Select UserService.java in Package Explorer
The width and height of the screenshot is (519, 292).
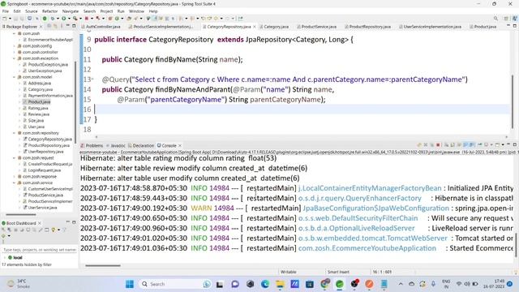(x=42, y=208)
